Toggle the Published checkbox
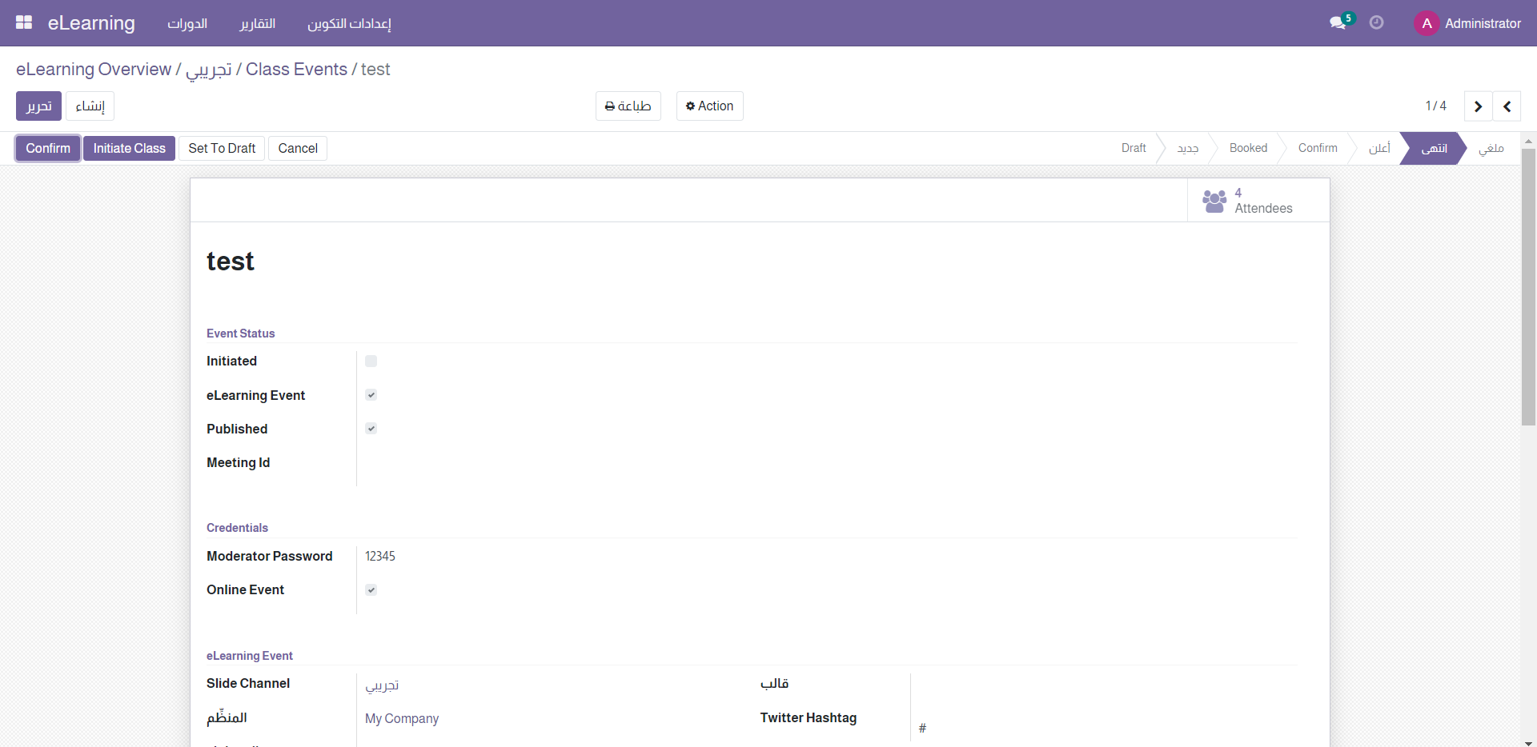 click(x=371, y=429)
